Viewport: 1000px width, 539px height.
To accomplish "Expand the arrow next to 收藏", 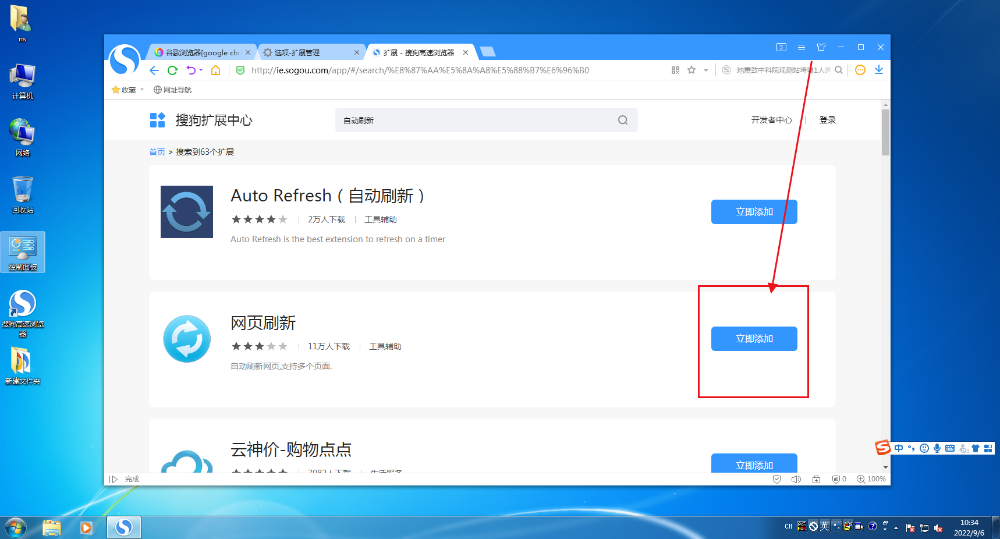I will [x=142, y=90].
